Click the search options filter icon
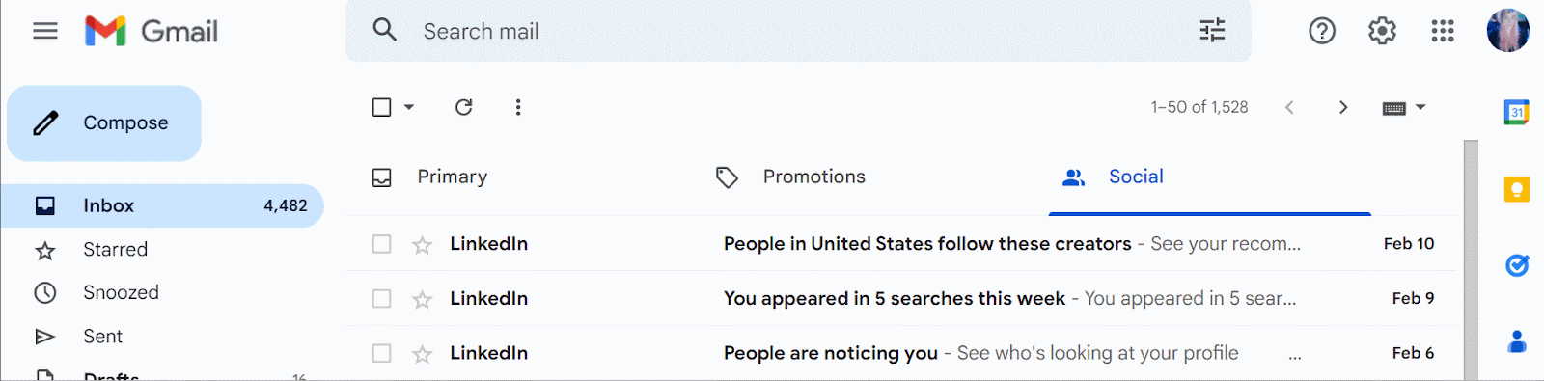Screen dimensions: 1544x381 pyautogui.click(x=1212, y=31)
